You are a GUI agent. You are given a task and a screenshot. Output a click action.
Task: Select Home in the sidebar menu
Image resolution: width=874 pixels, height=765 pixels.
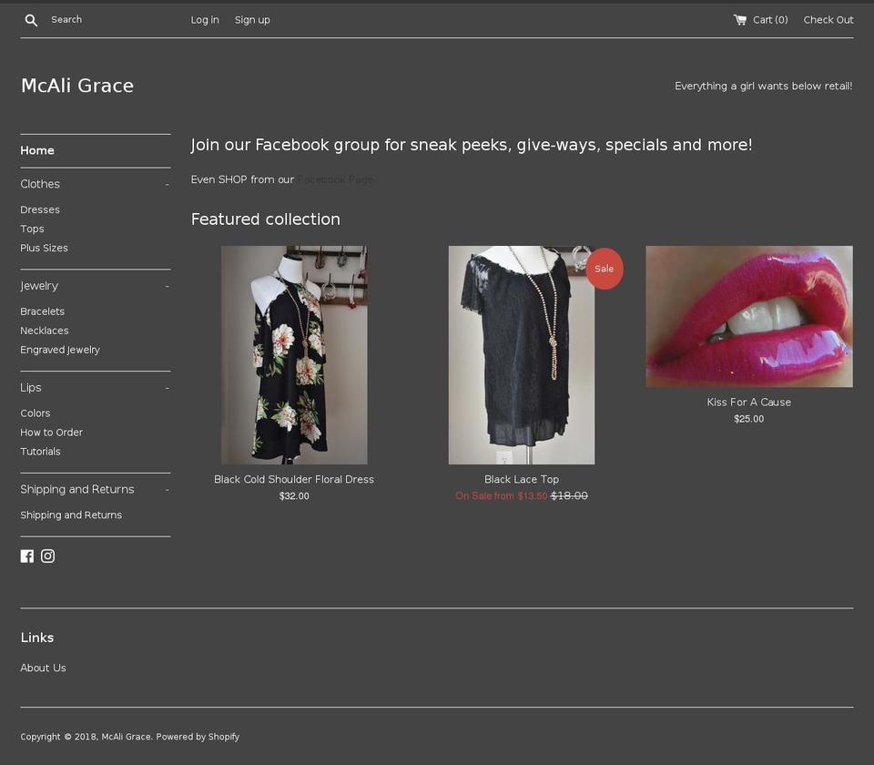point(37,150)
